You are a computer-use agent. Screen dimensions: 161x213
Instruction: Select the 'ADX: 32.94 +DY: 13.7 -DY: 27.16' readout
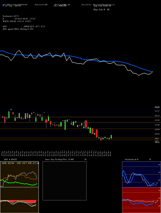pos(20,163)
